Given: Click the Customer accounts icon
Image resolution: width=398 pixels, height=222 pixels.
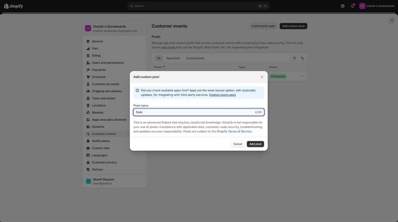Looking at the screenshot, I should pos(88,84).
